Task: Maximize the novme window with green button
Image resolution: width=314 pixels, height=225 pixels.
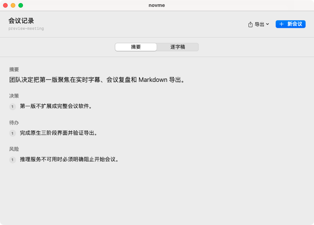Action: tap(21, 5)
